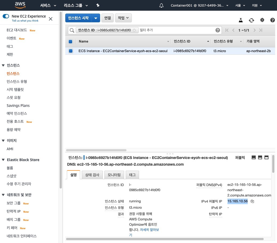Open the AWS home logo
277x243 pixels.
[x=20, y=5]
